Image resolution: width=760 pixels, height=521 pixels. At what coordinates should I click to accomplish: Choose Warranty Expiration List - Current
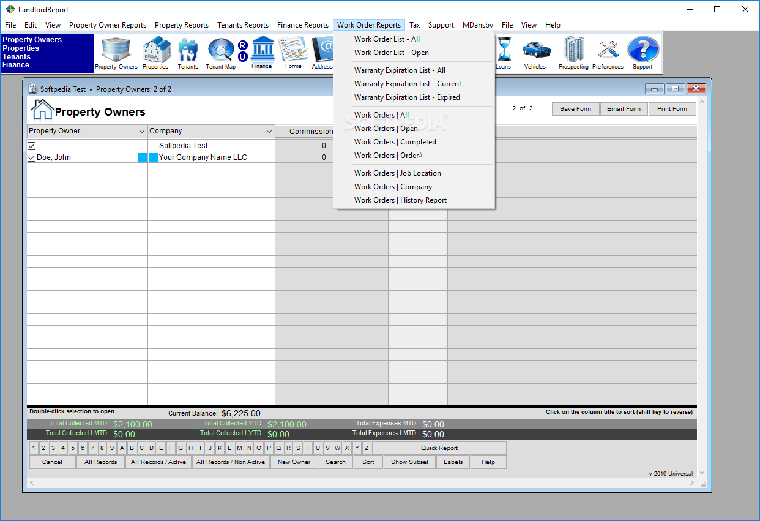[x=408, y=84]
